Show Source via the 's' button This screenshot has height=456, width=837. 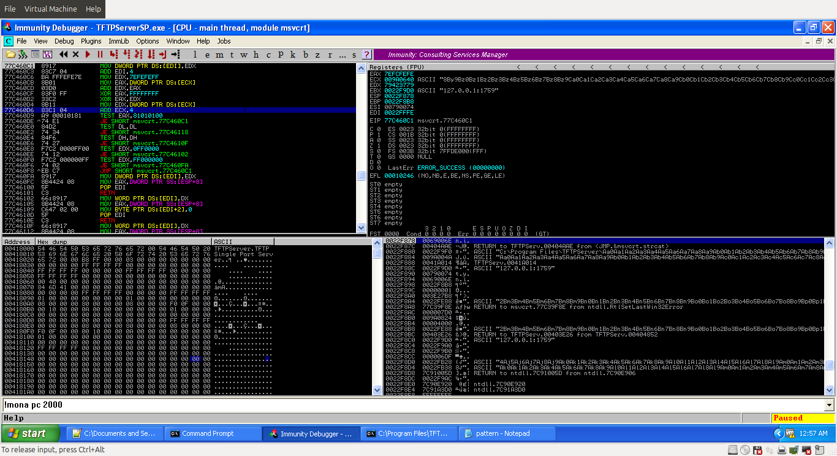354,55
